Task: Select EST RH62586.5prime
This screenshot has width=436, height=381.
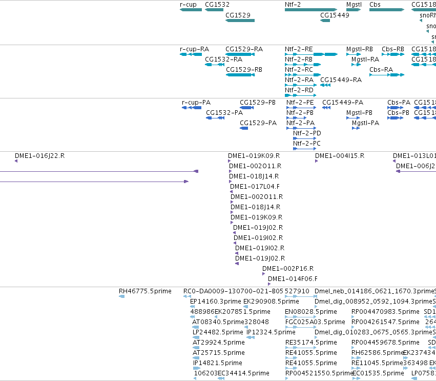Action: click(356, 358)
